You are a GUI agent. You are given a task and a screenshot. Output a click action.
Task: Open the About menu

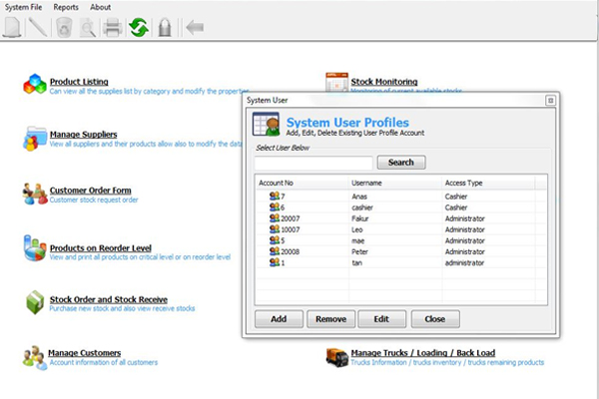101,7
